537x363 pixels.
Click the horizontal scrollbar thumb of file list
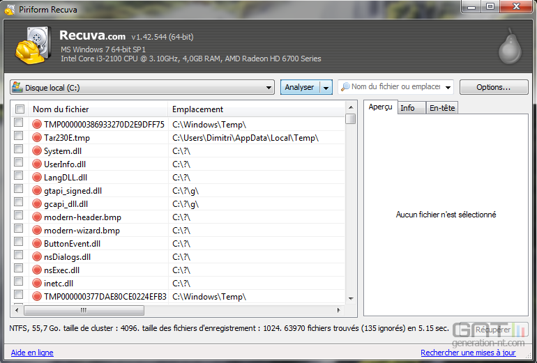pyautogui.click(x=84, y=310)
